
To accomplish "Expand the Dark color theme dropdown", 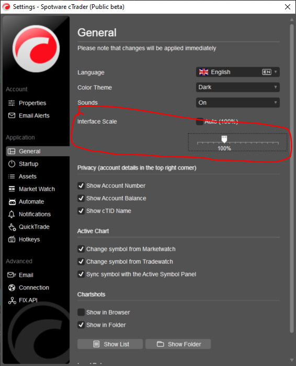I will point(238,87).
